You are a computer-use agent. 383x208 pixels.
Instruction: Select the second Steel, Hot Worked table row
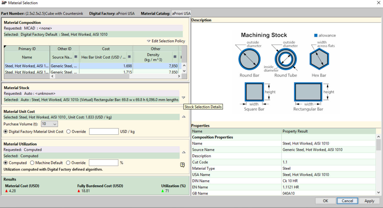pyautogui.click(x=27, y=72)
